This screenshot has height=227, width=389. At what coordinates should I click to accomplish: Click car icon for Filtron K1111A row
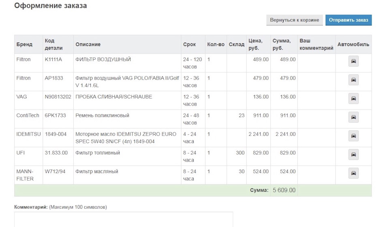point(353,61)
